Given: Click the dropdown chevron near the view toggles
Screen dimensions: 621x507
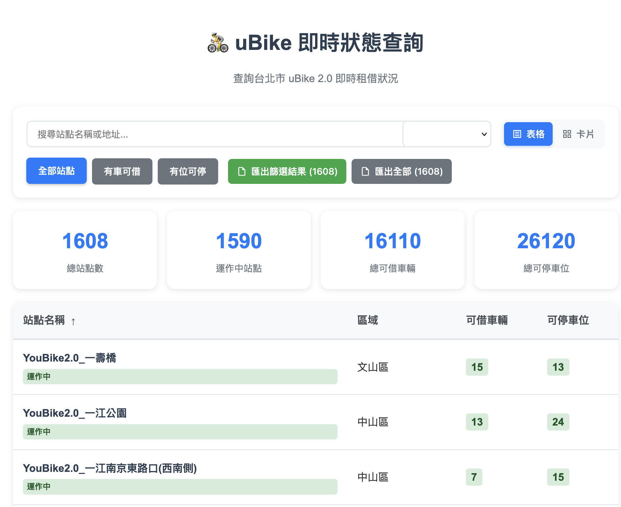Looking at the screenshot, I should pyautogui.click(x=484, y=134).
